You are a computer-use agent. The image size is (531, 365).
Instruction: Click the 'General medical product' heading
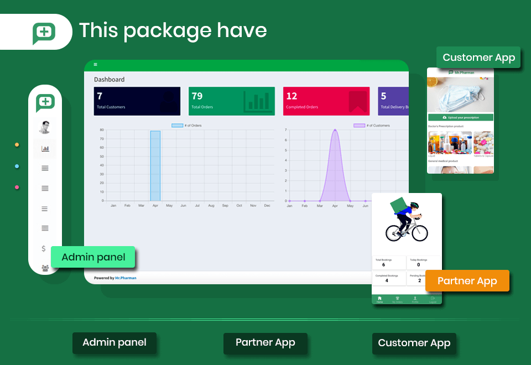pos(443,161)
